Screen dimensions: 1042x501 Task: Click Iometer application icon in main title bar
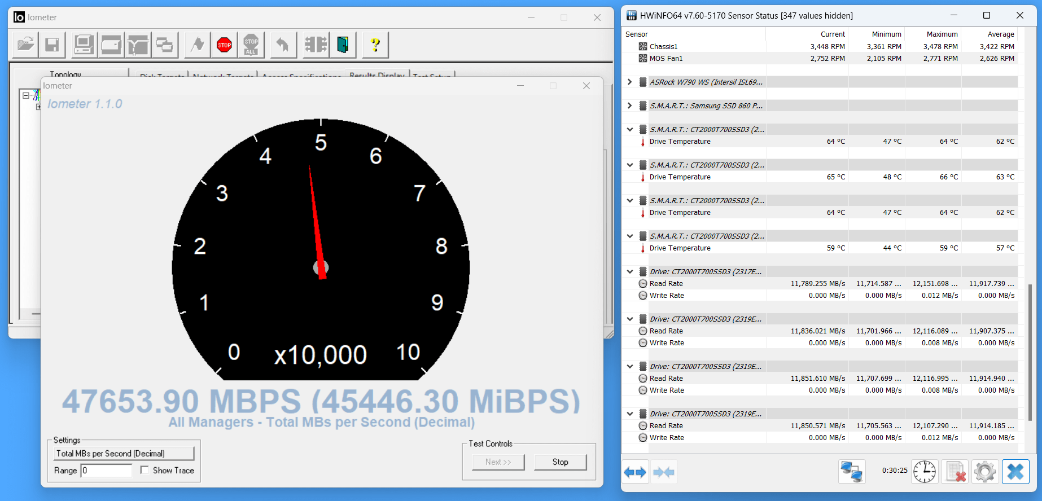pos(19,17)
